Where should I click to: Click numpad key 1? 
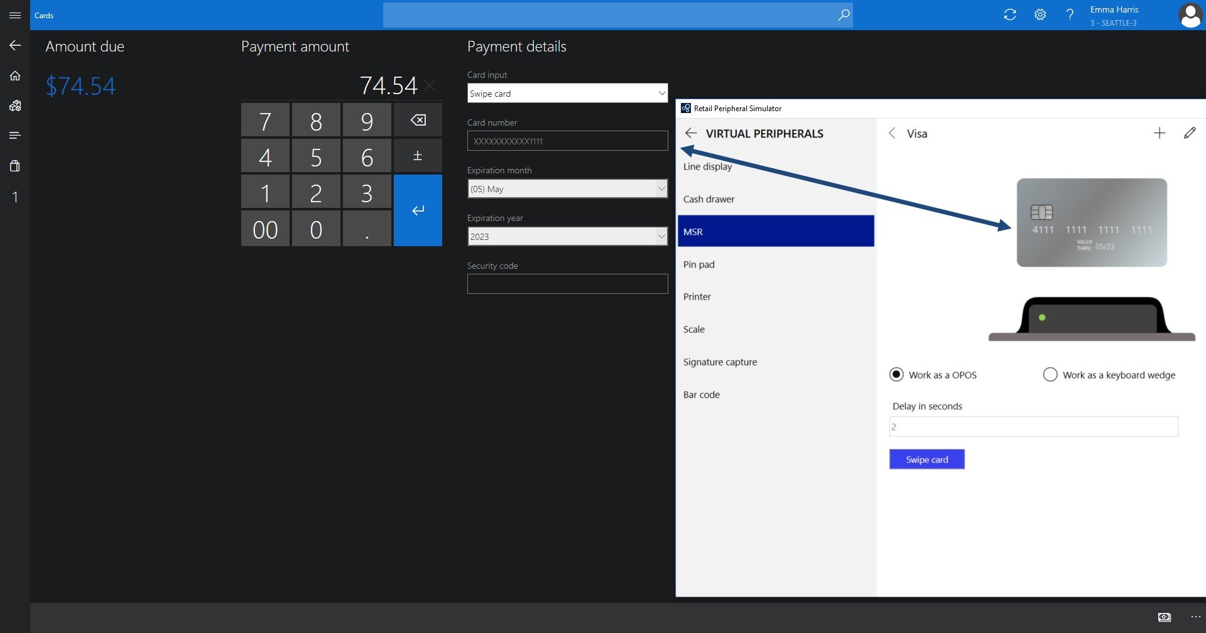(265, 192)
